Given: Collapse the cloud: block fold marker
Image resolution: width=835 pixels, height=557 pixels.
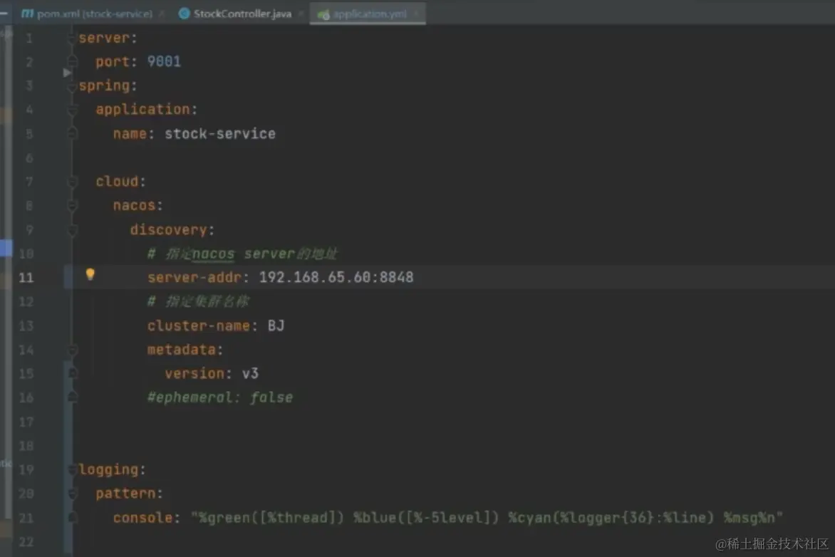Looking at the screenshot, I should coord(72,182).
